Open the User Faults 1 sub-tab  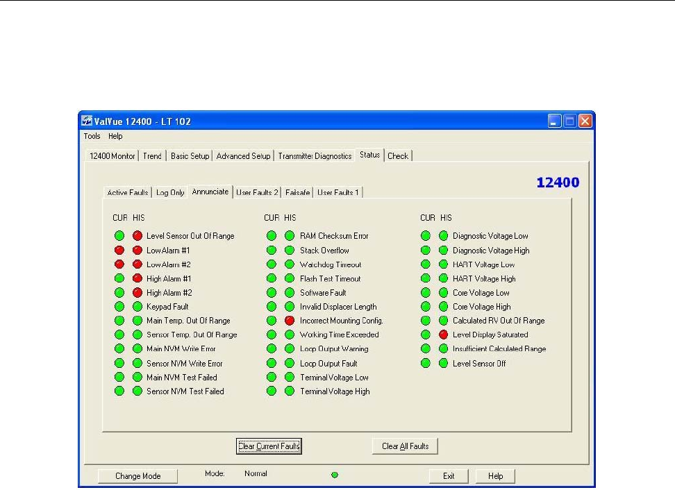coord(338,192)
